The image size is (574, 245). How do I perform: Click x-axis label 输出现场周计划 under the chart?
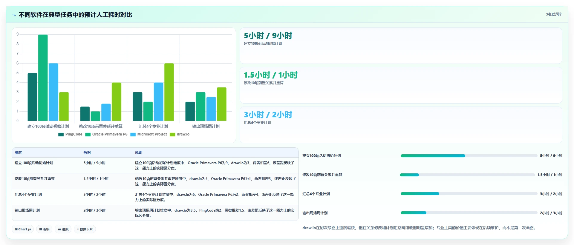[x=206, y=127]
